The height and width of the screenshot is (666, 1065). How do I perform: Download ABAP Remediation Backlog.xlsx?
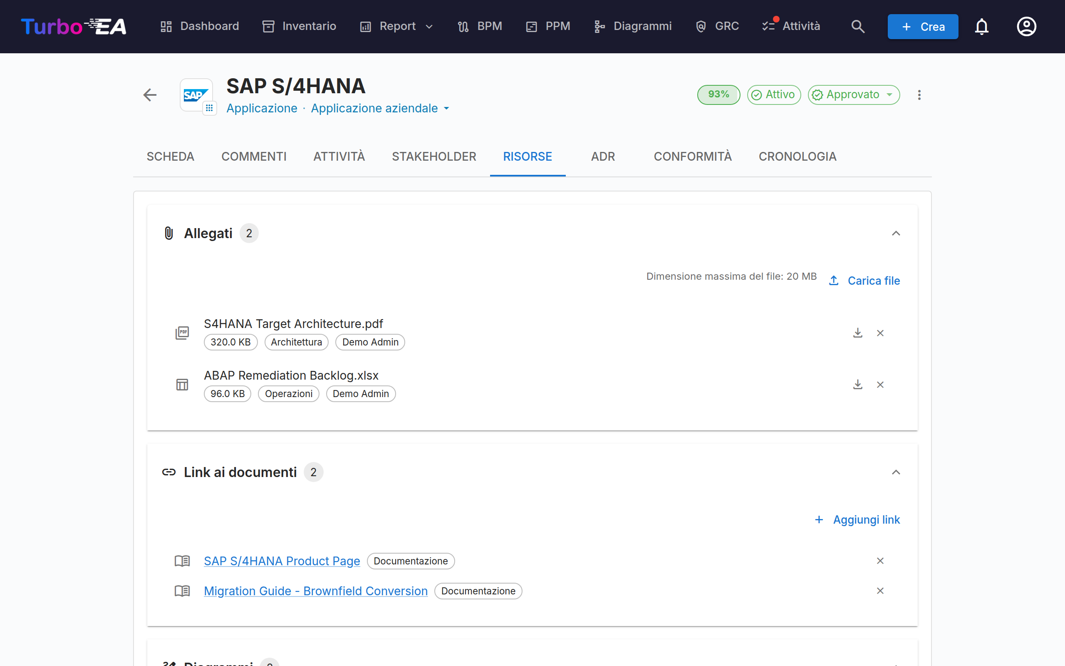857,385
